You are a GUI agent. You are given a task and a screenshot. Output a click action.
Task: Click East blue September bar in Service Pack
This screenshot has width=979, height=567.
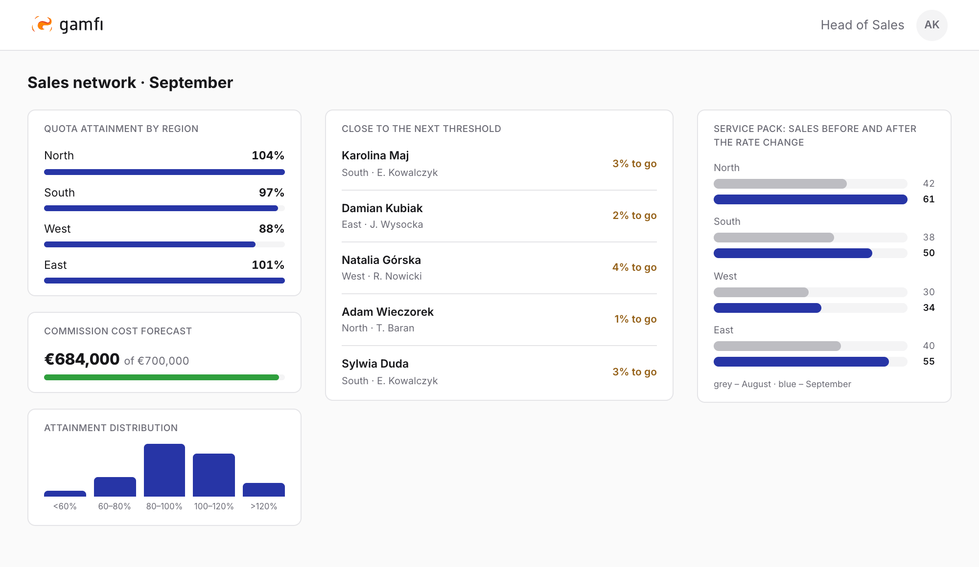(x=801, y=362)
